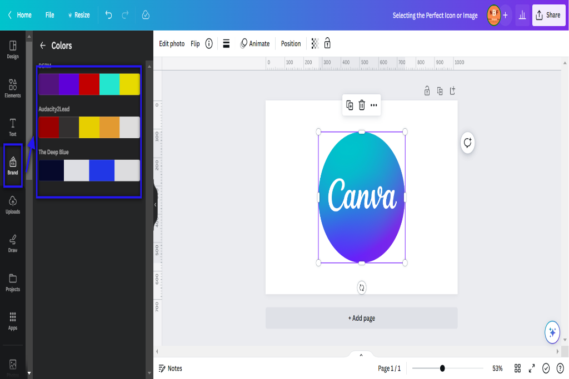
Task: Open the design checkmark review icon
Action: [x=546, y=368]
